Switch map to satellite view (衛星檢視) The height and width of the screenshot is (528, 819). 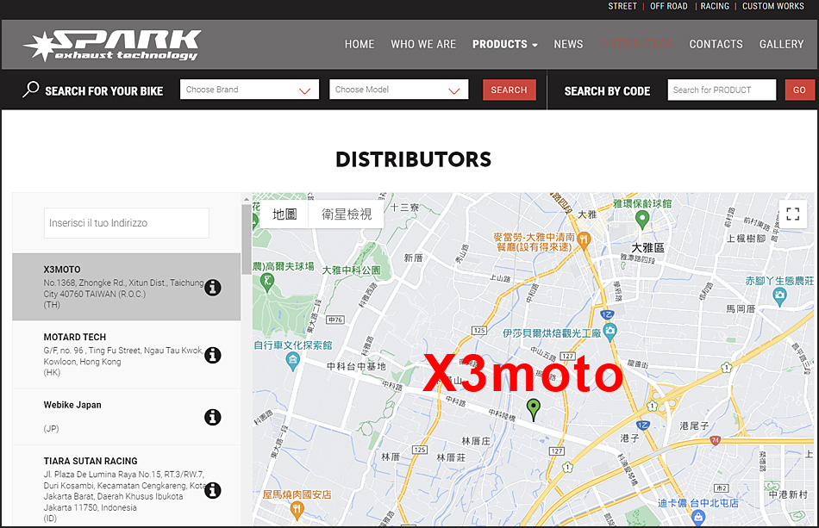point(347,214)
